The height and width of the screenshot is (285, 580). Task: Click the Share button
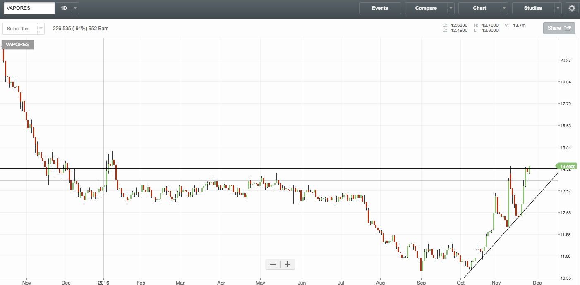(559, 28)
